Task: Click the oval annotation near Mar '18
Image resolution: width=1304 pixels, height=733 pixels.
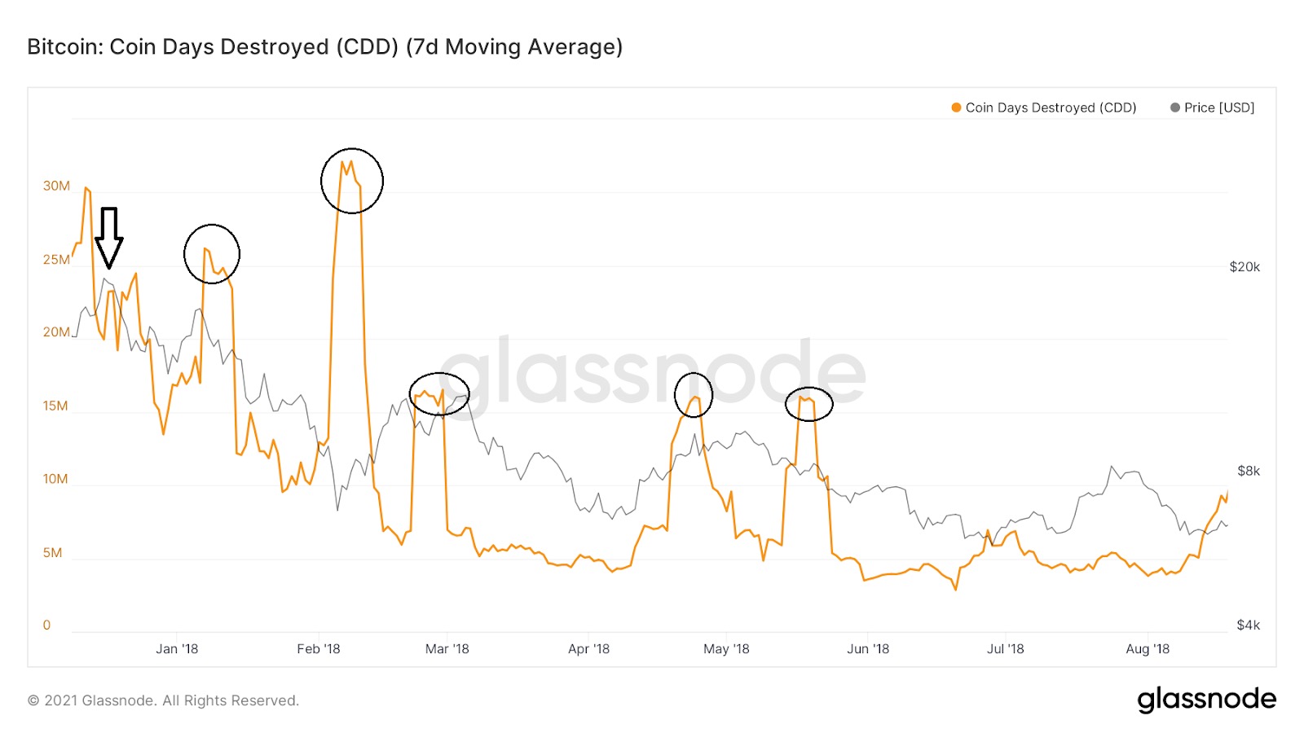Action: pos(439,394)
